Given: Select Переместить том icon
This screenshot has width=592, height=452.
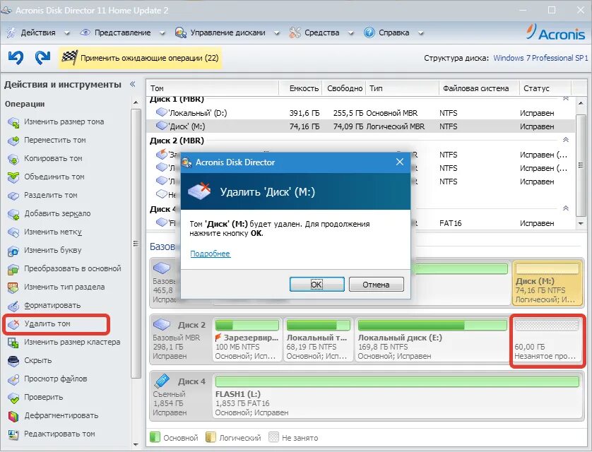Looking at the screenshot, I should click(x=13, y=141).
